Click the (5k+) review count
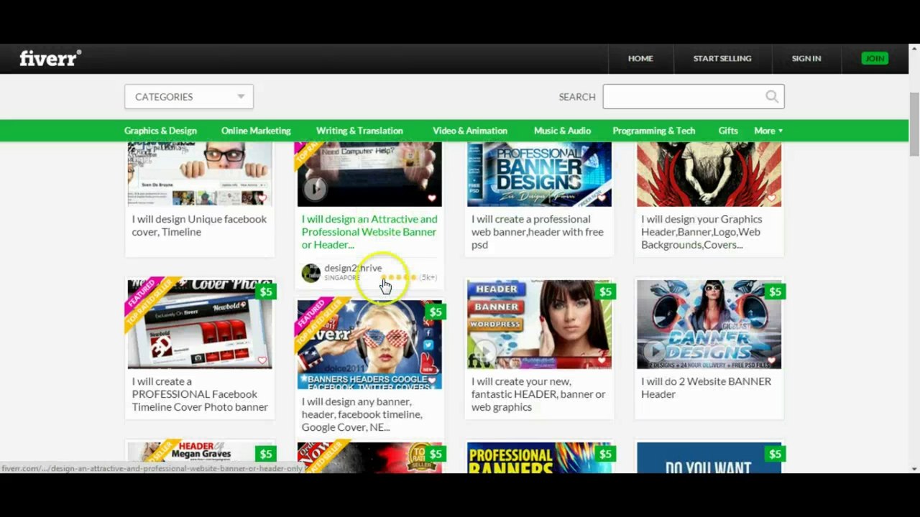Image resolution: width=920 pixels, height=517 pixels. pyautogui.click(x=428, y=277)
